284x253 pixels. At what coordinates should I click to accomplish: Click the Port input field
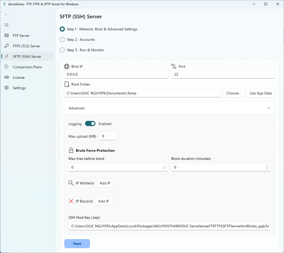(223, 74)
